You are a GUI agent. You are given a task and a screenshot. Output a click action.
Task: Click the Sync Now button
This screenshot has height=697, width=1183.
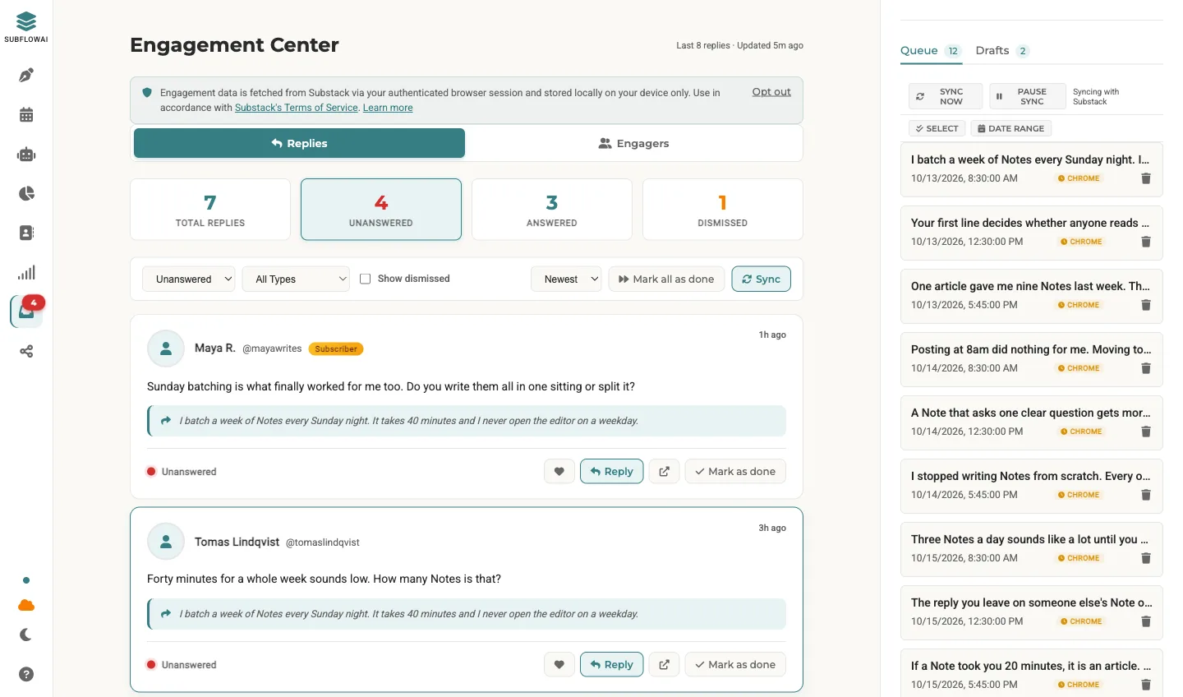[x=946, y=96]
